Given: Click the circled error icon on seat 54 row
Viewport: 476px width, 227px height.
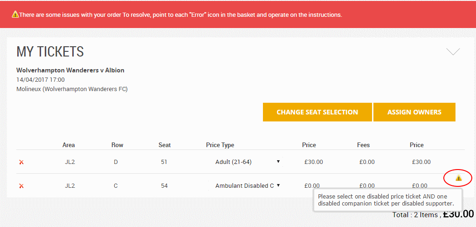Looking at the screenshot, I should tap(458, 178).
